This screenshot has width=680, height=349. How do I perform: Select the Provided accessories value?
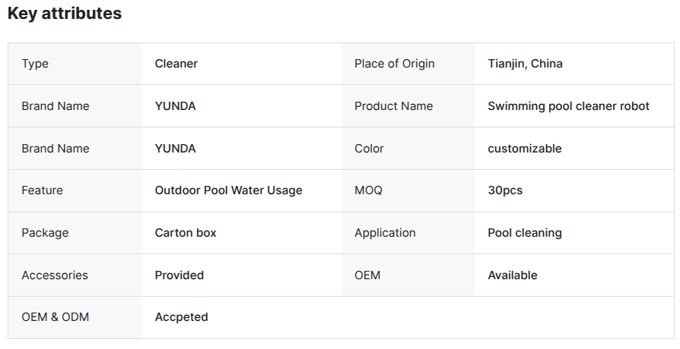pyautogui.click(x=179, y=275)
